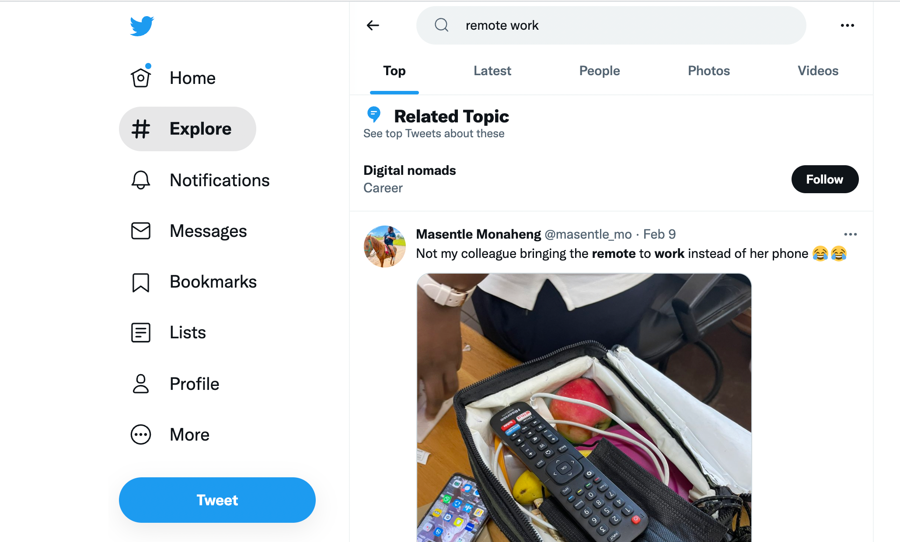Click the remote work search field

coord(612,25)
